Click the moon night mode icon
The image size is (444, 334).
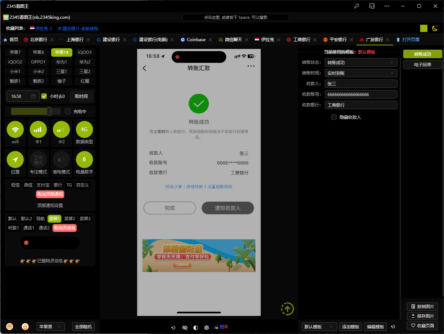point(434,28)
